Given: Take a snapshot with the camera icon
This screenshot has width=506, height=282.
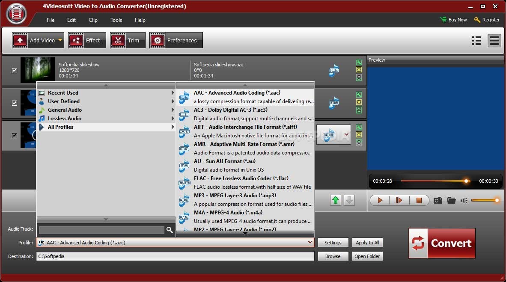Looking at the screenshot, I should (438, 200).
